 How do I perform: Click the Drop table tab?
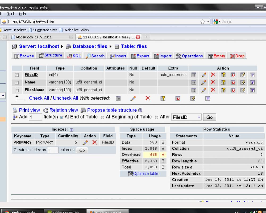237,56
